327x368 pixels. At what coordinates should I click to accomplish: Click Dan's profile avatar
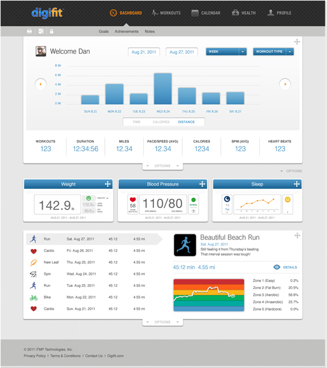pyautogui.click(x=41, y=51)
